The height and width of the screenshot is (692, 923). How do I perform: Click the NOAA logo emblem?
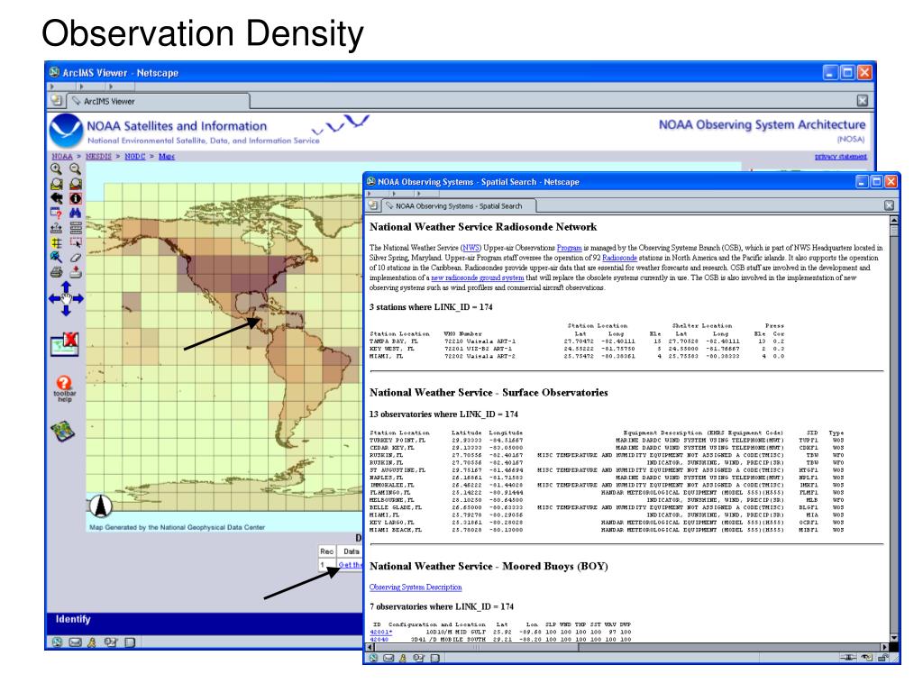(66, 131)
